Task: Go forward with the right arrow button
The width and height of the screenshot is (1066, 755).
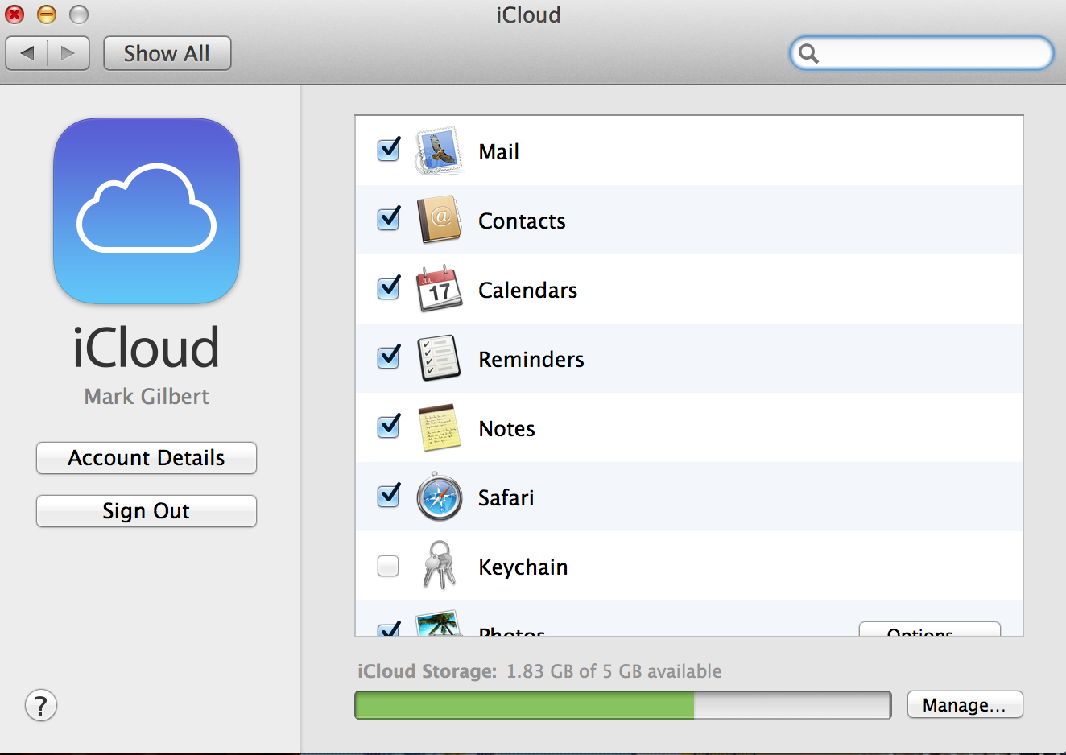Action: coord(68,53)
